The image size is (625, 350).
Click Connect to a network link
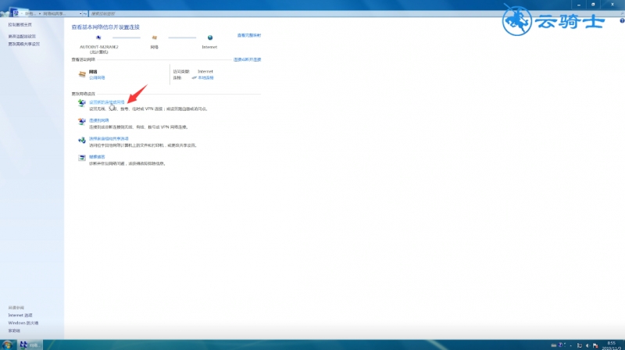99,120
